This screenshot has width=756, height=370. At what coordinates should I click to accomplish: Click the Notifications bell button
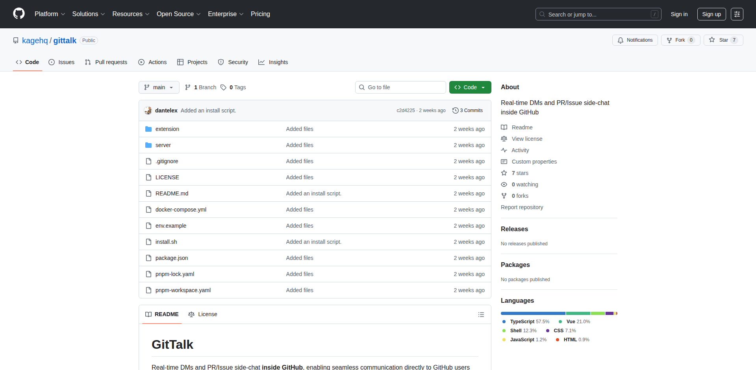[x=635, y=40]
